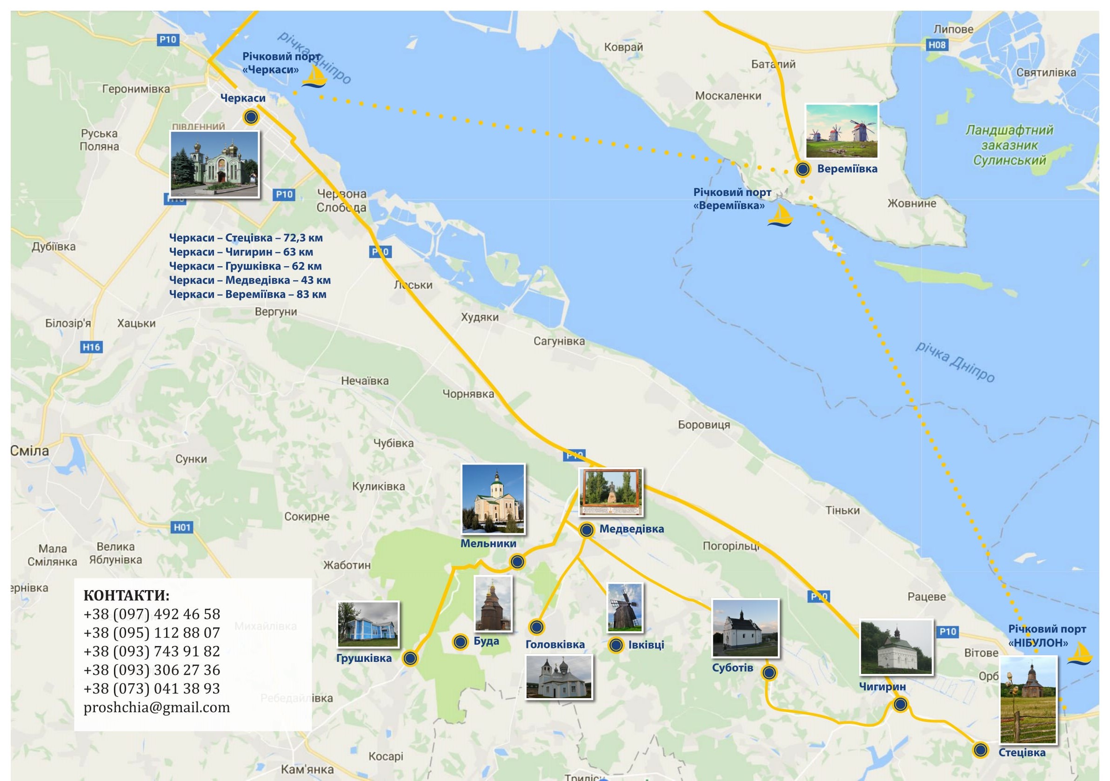The width and height of the screenshot is (1110, 781).
Task: Select the Черкаси location marker dot
Action: coord(251,117)
